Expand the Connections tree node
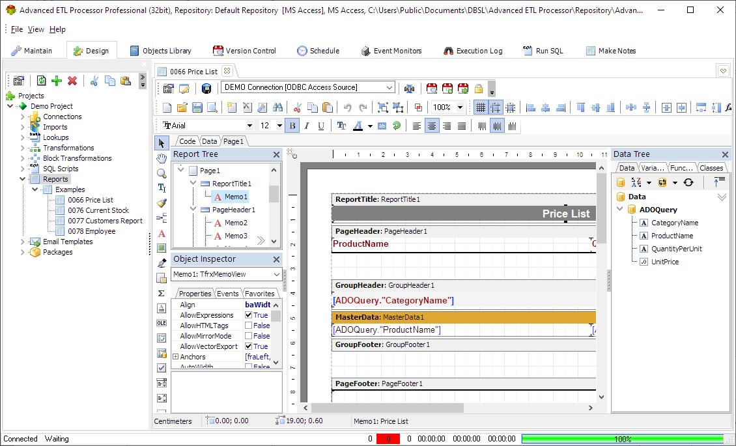 (x=23, y=117)
